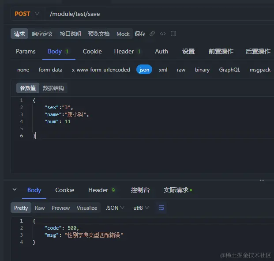Click the "num": 11 line in editor
The image size is (274, 261).
click(57, 121)
